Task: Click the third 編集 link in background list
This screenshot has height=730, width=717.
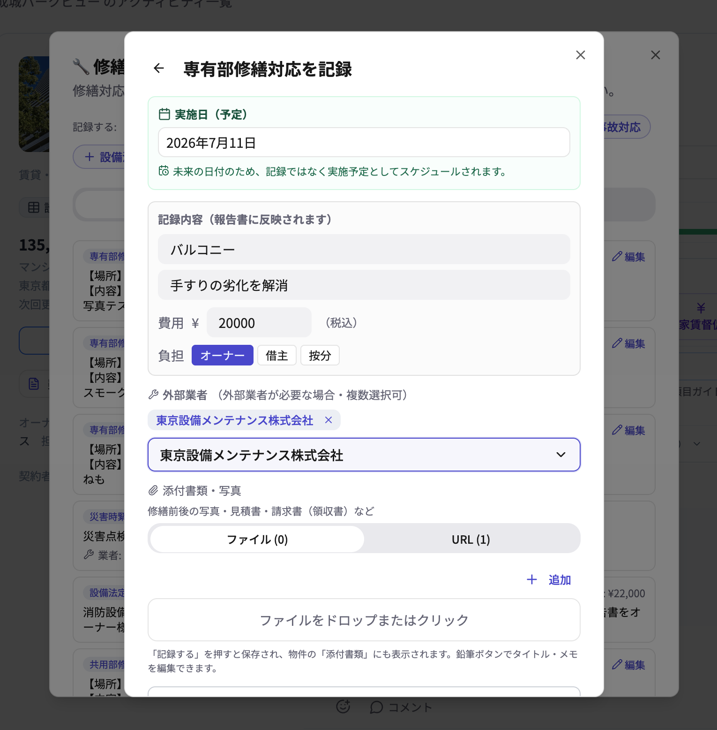Action: (628, 430)
